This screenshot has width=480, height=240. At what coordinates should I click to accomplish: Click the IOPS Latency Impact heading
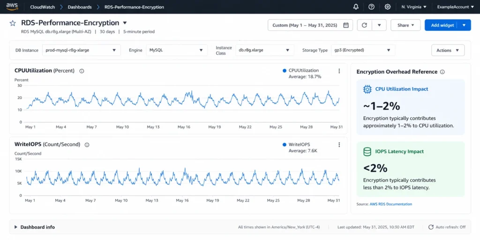click(x=399, y=151)
